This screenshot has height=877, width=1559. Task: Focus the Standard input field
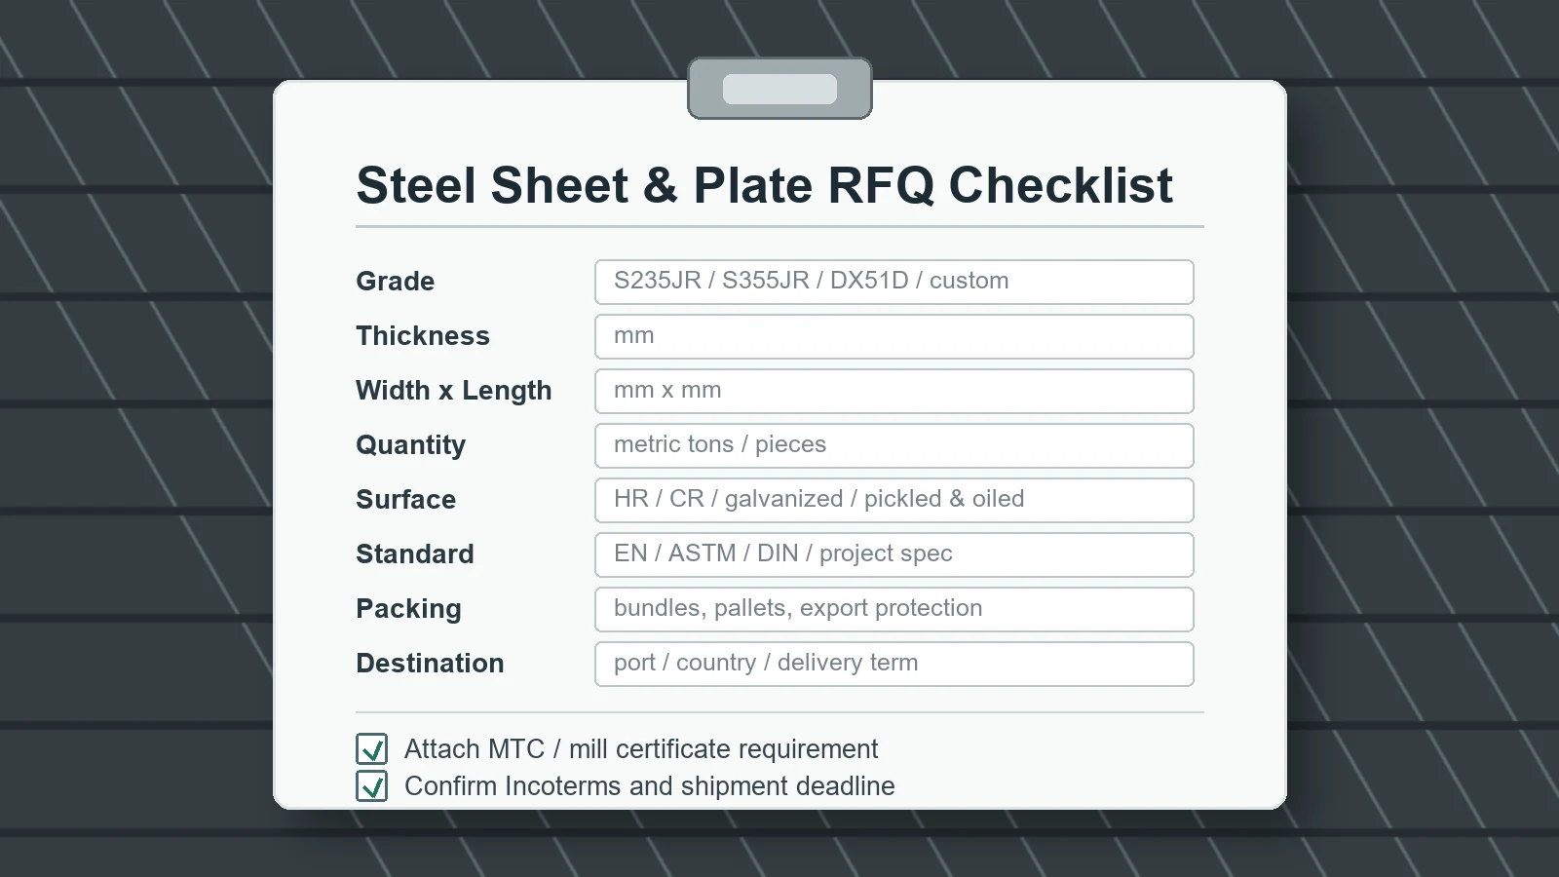(x=894, y=554)
